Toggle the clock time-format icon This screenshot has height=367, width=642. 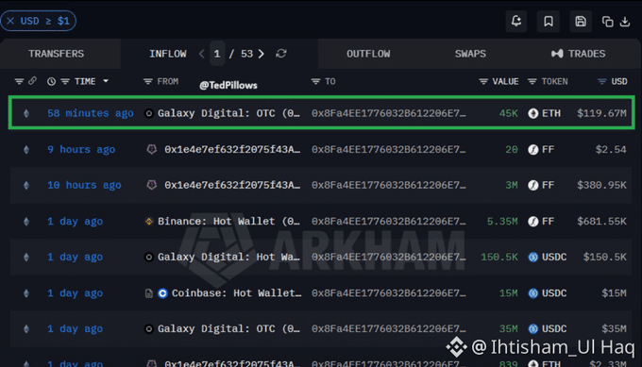[x=51, y=81]
